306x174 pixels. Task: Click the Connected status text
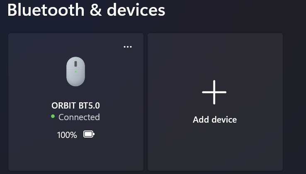79,117
